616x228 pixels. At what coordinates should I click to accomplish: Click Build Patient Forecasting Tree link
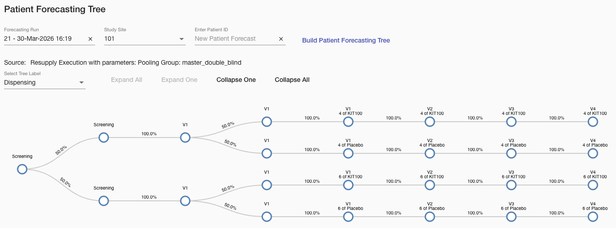(346, 40)
